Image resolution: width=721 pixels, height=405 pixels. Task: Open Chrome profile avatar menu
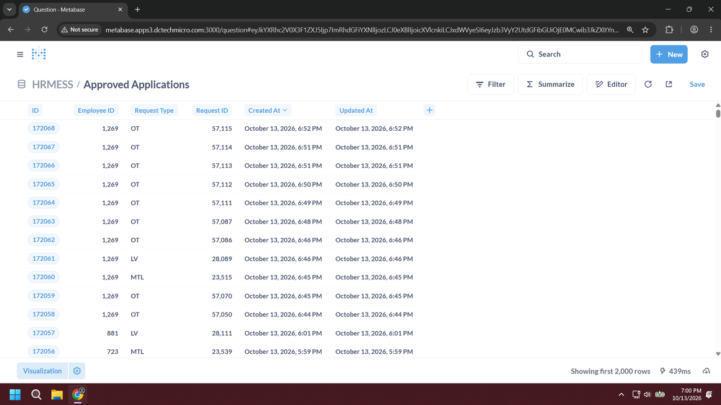coord(694,29)
